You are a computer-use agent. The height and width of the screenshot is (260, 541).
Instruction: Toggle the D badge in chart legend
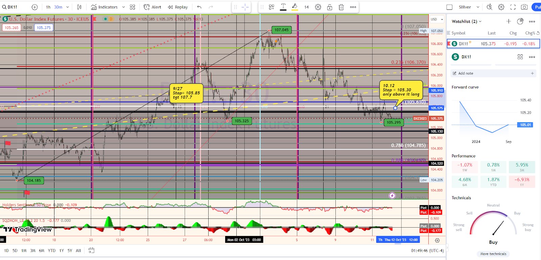coord(111,19)
